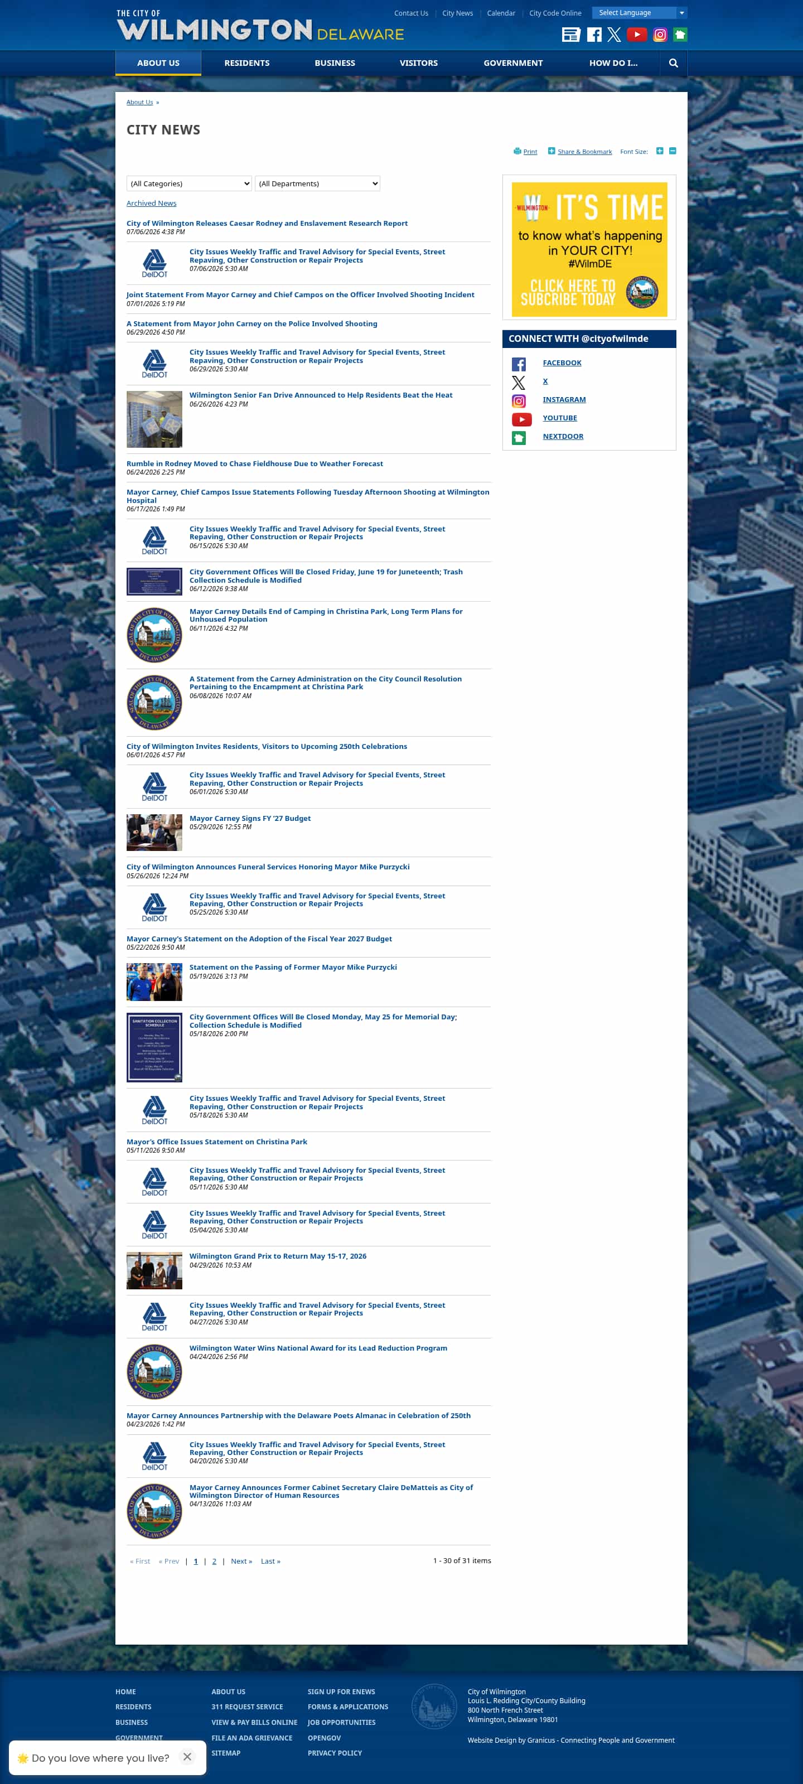Open the How Do I... menu

tap(613, 63)
